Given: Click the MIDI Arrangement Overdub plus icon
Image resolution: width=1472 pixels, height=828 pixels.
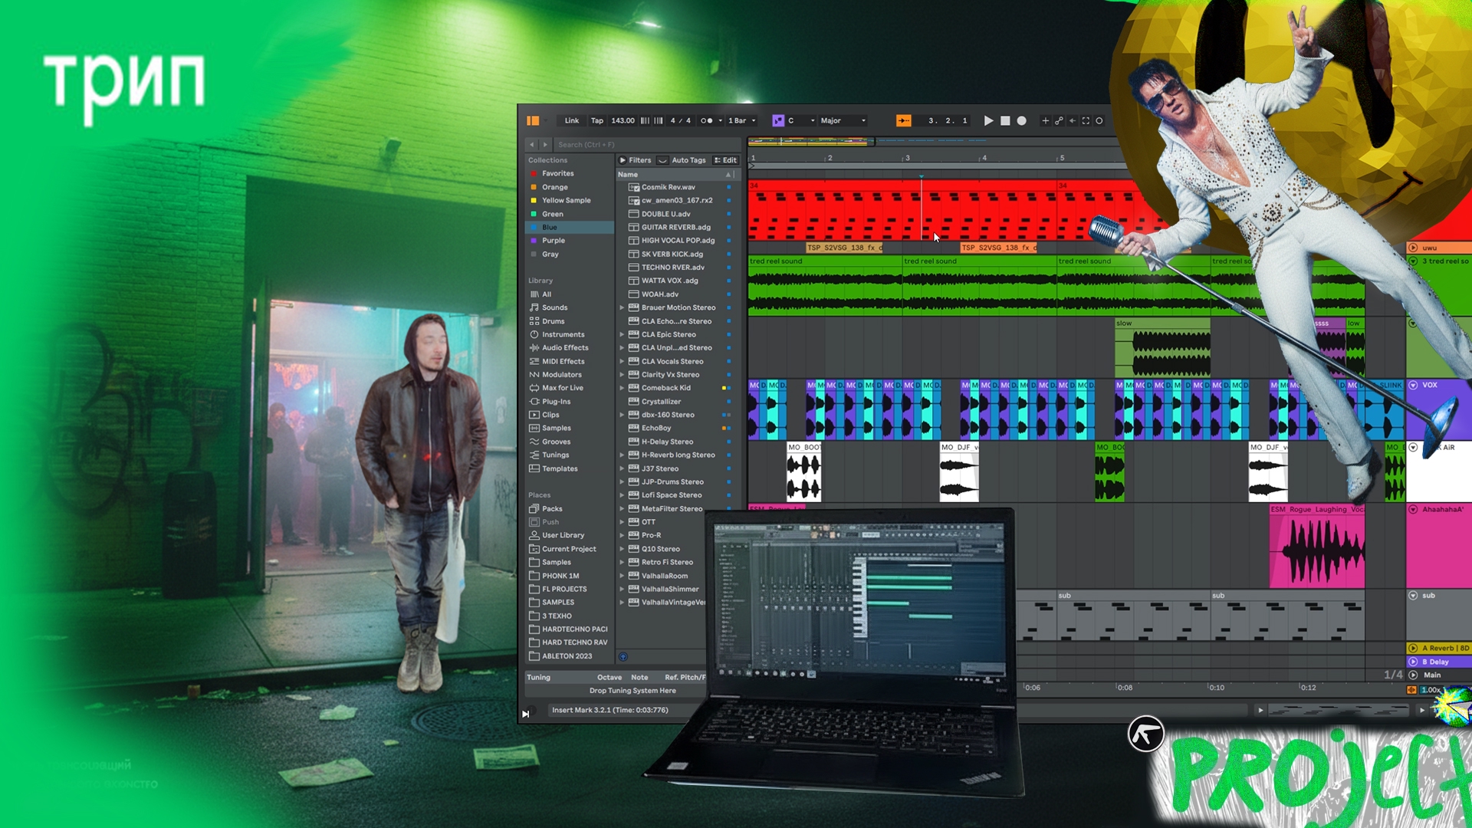Looking at the screenshot, I should click(x=1045, y=120).
